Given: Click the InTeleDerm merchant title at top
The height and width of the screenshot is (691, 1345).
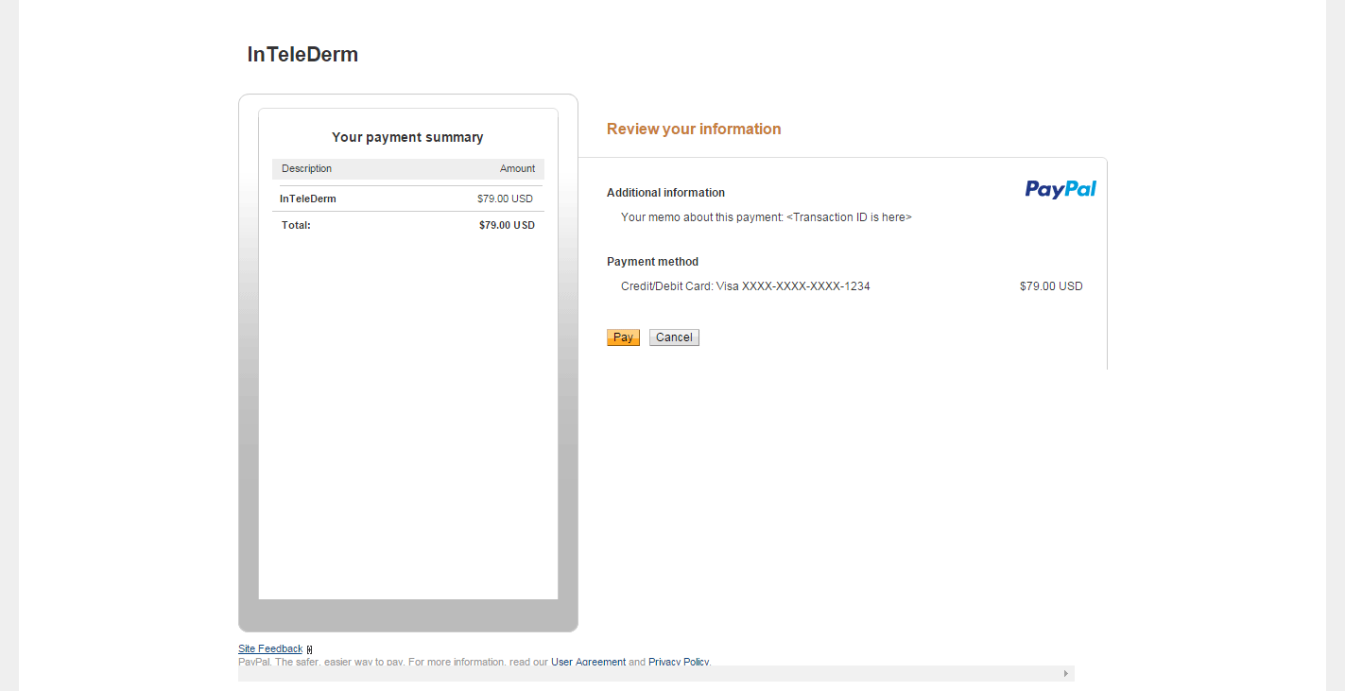Looking at the screenshot, I should pyautogui.click(x=302, y=55).
